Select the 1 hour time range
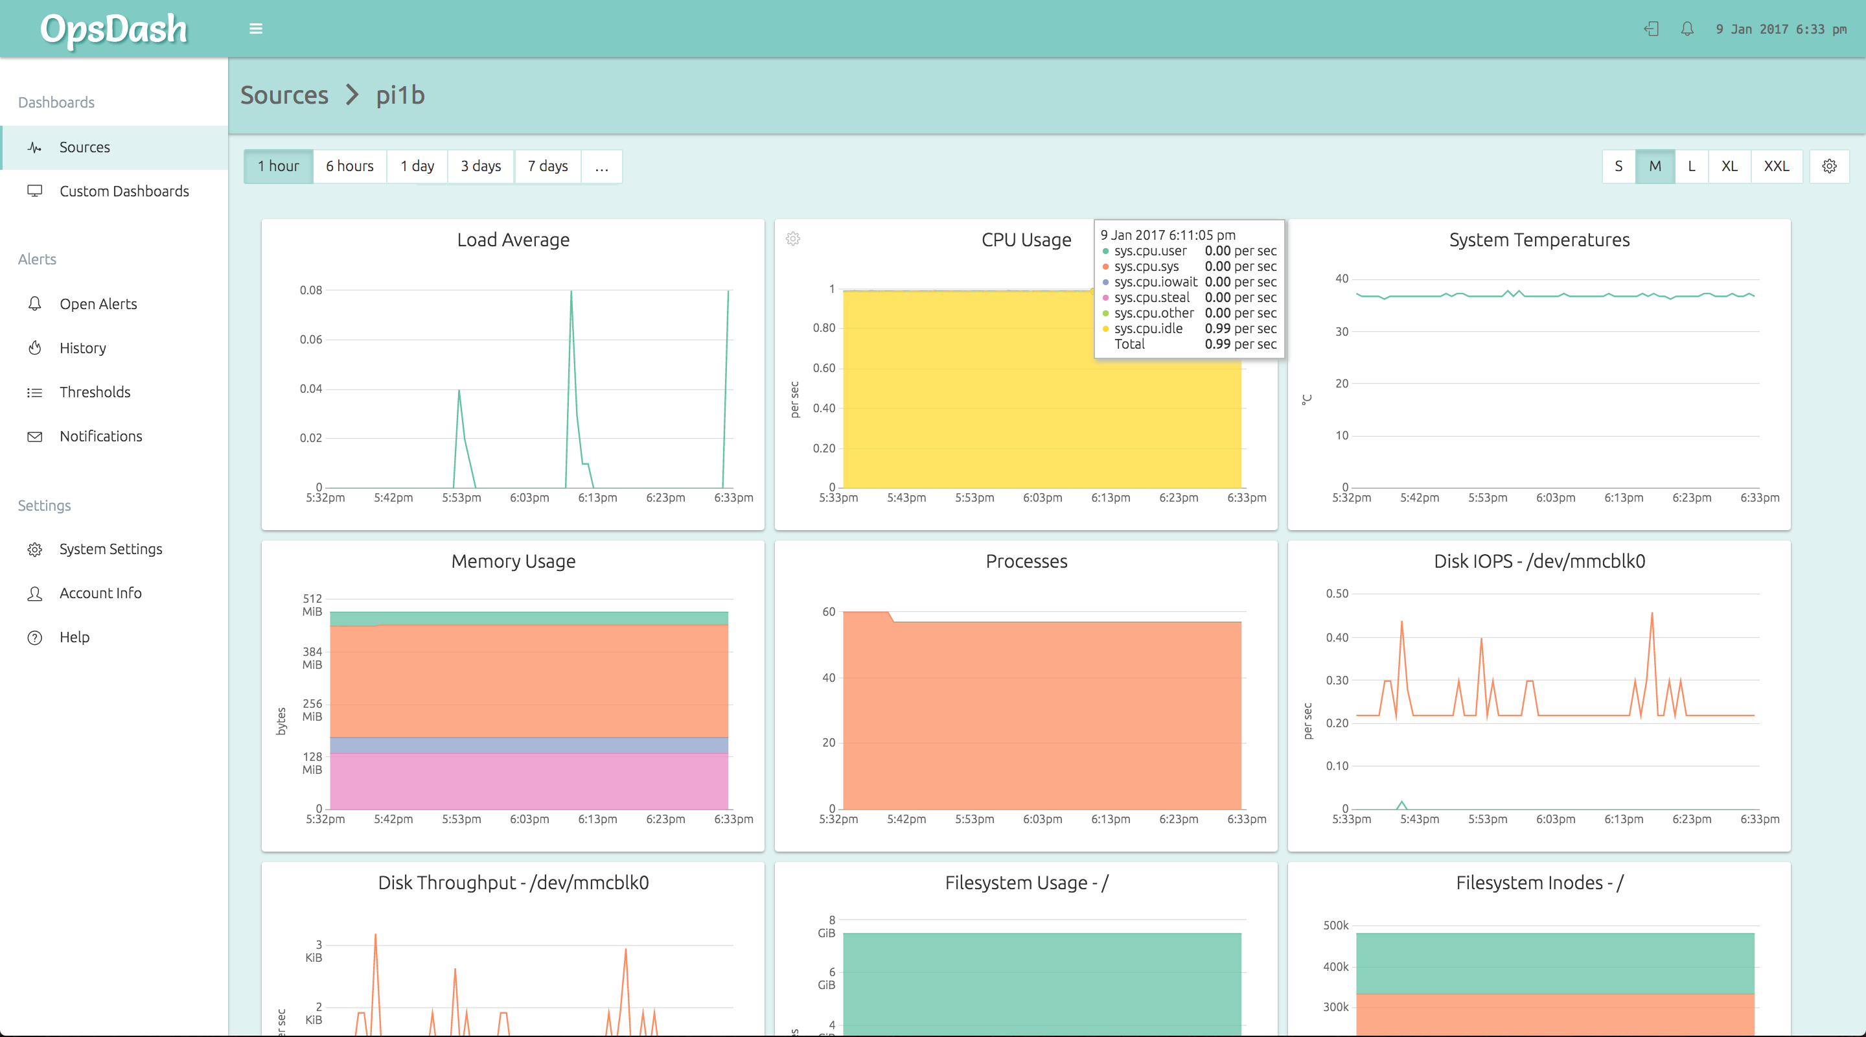The height and width of the screenshot is (1037, 1866). [278, 167]
